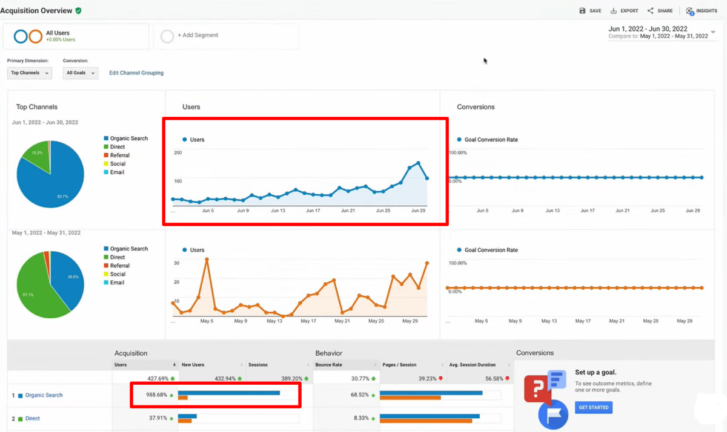Click the Direct channel link
Screen dimensions: 727x432
[33, 419]
